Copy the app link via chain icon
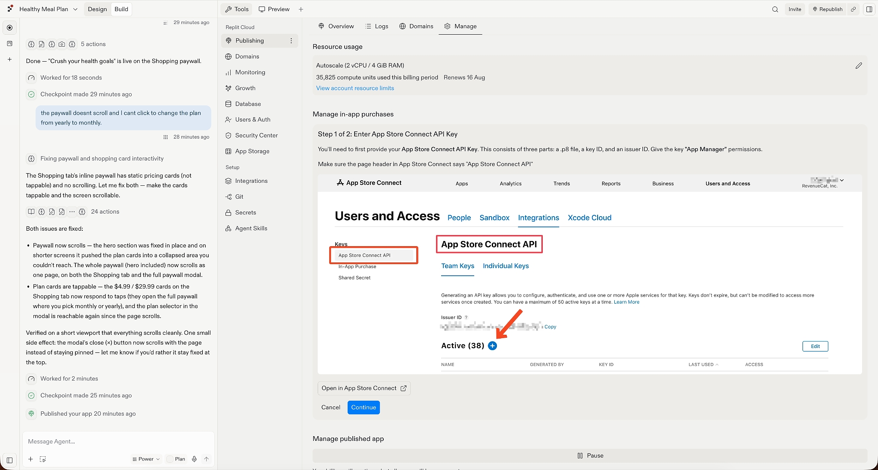The image size is (878, 470). 853,9
